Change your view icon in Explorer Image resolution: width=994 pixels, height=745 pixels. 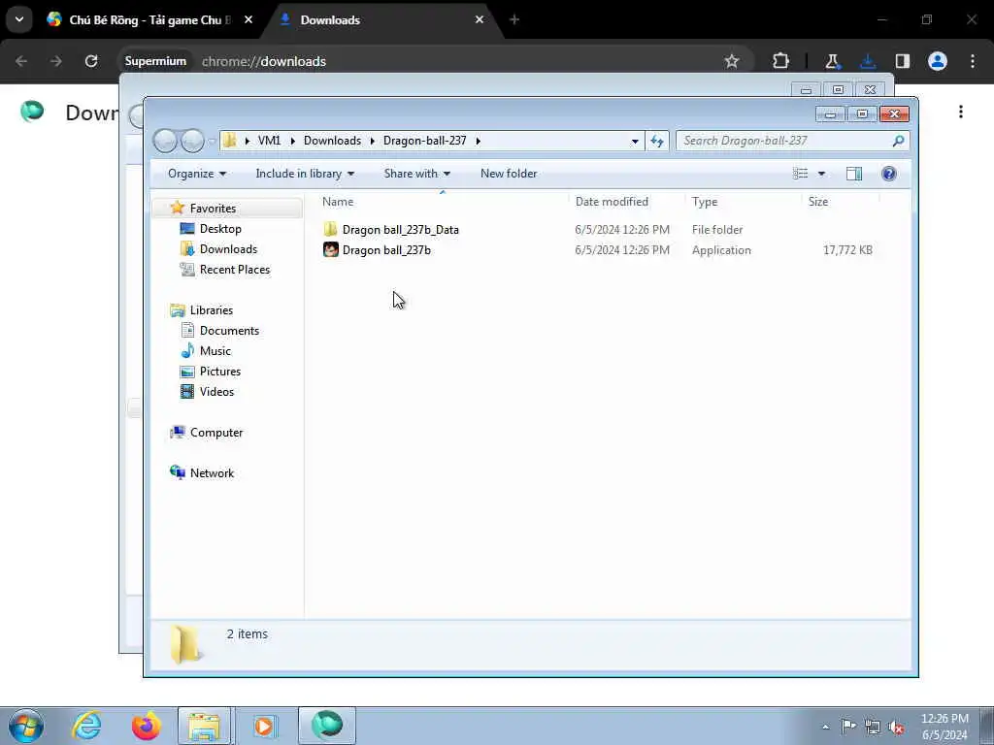[801, 174]
